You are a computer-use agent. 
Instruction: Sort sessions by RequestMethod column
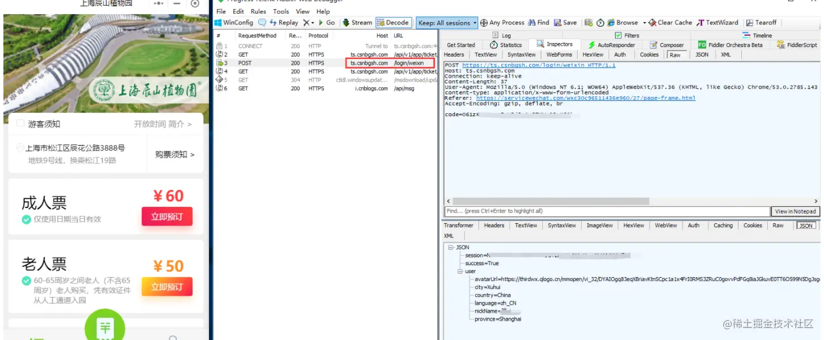pos(257,36)
